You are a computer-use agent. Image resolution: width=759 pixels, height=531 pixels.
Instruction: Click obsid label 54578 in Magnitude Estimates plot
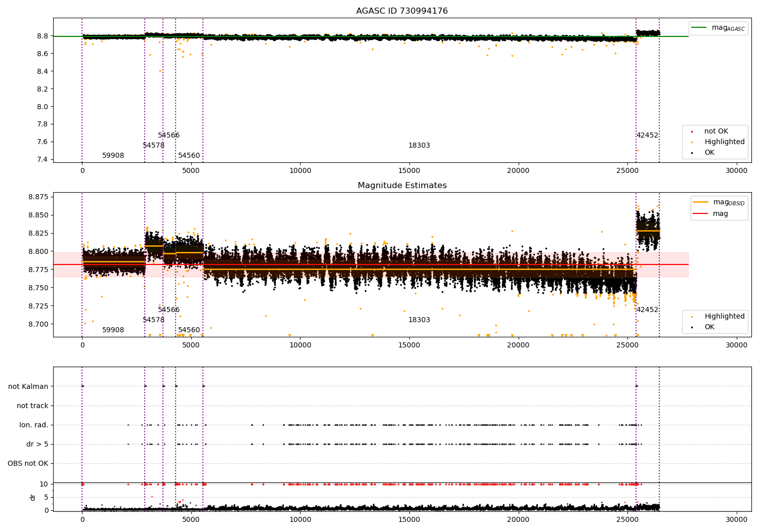pyautogui.click(x=153, y=320)
